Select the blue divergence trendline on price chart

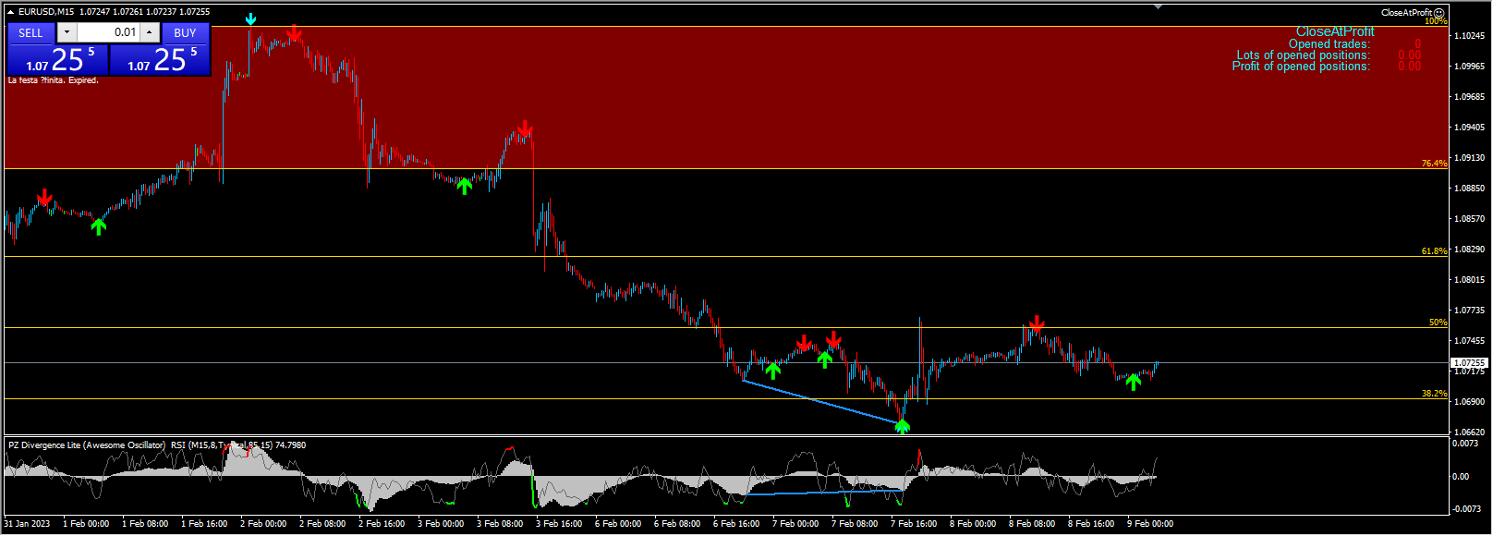pos(821,402)
